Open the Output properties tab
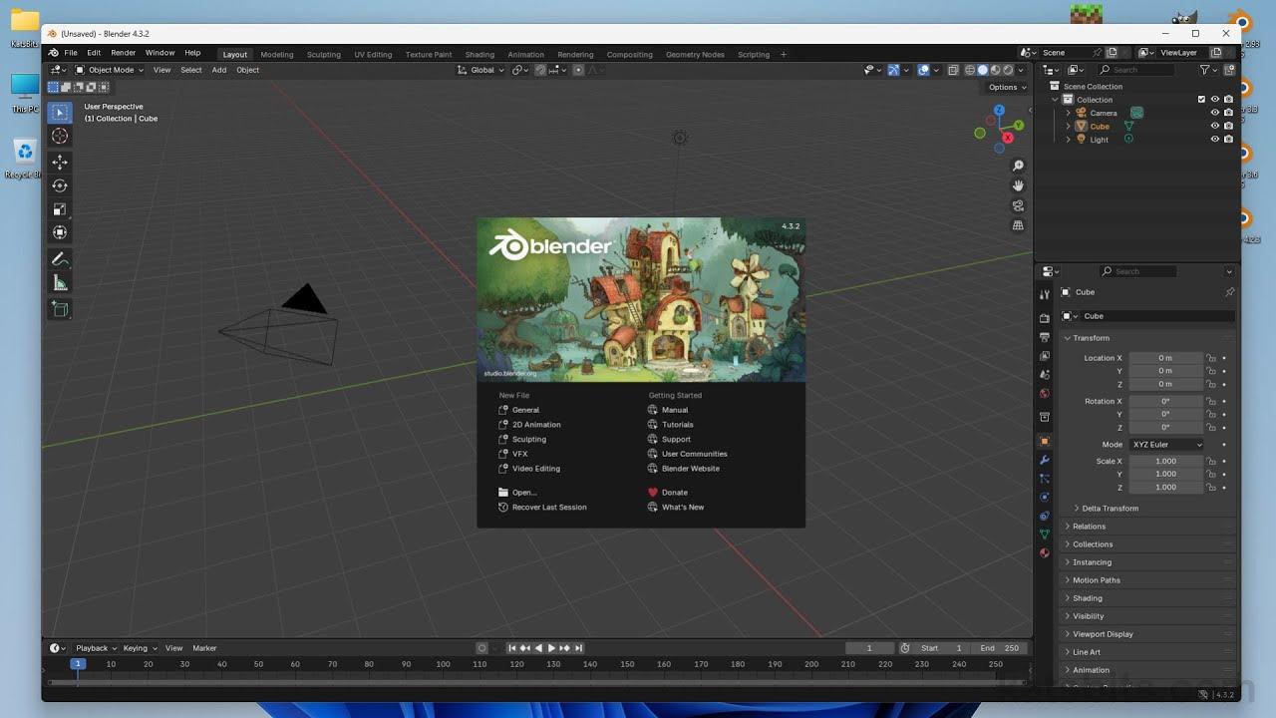Viewport: 1276px width, 718px height. pyautogui.click(x=1044, y=337)
